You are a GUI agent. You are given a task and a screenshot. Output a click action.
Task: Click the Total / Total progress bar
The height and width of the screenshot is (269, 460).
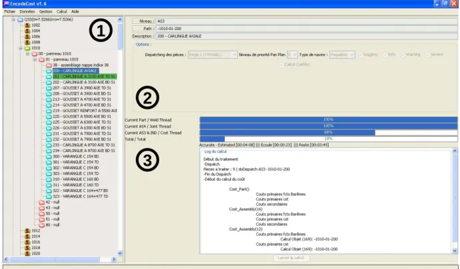click(328, 139)
